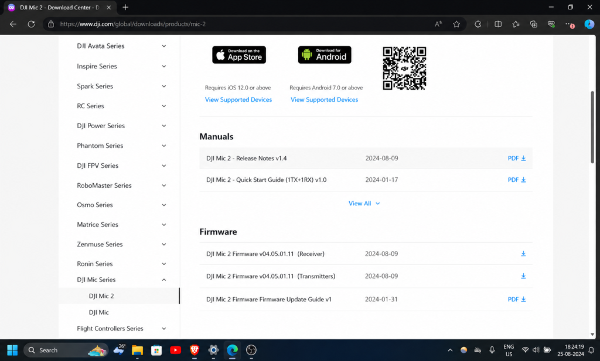
Task: Open Read Aloud in address bar
Action: (438, 24)
